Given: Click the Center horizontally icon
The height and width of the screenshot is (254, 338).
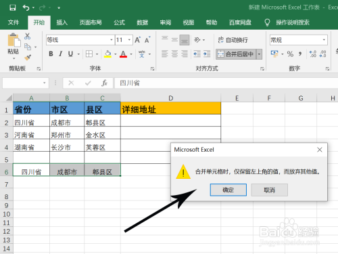Looking at the screenshot, I should tap(174, 54).
